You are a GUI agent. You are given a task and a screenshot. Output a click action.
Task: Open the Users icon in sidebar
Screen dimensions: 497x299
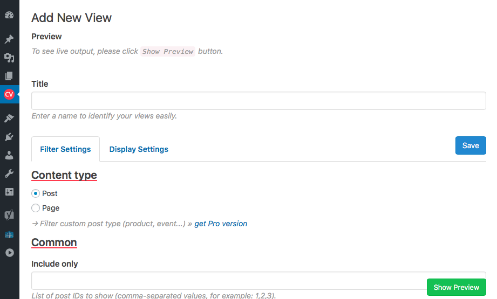9,155
